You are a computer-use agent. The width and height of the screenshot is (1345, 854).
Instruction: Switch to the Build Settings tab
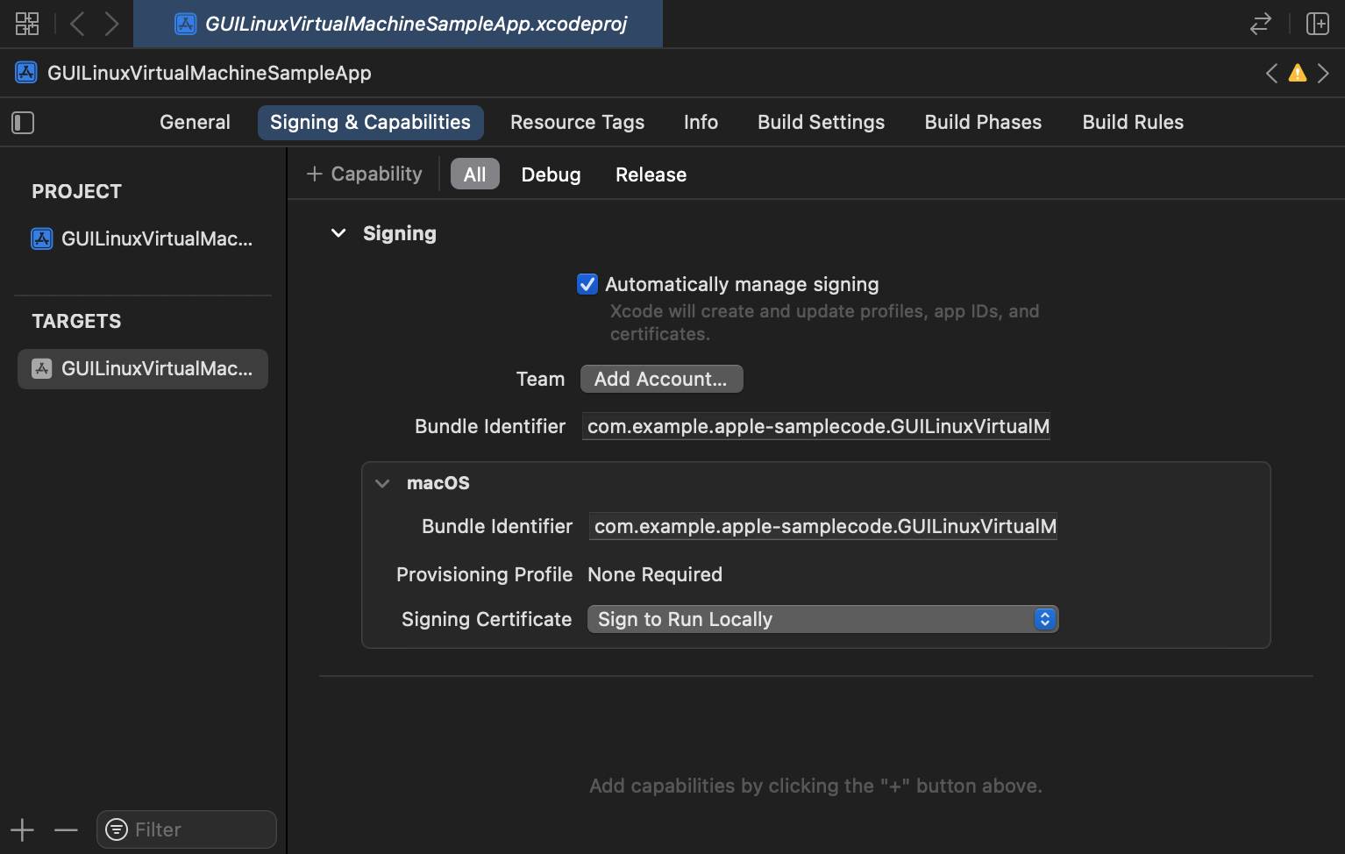coord(821,122)
